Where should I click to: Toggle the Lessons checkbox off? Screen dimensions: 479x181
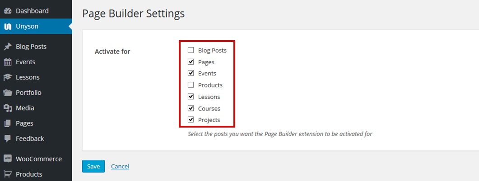click(191, 97)
